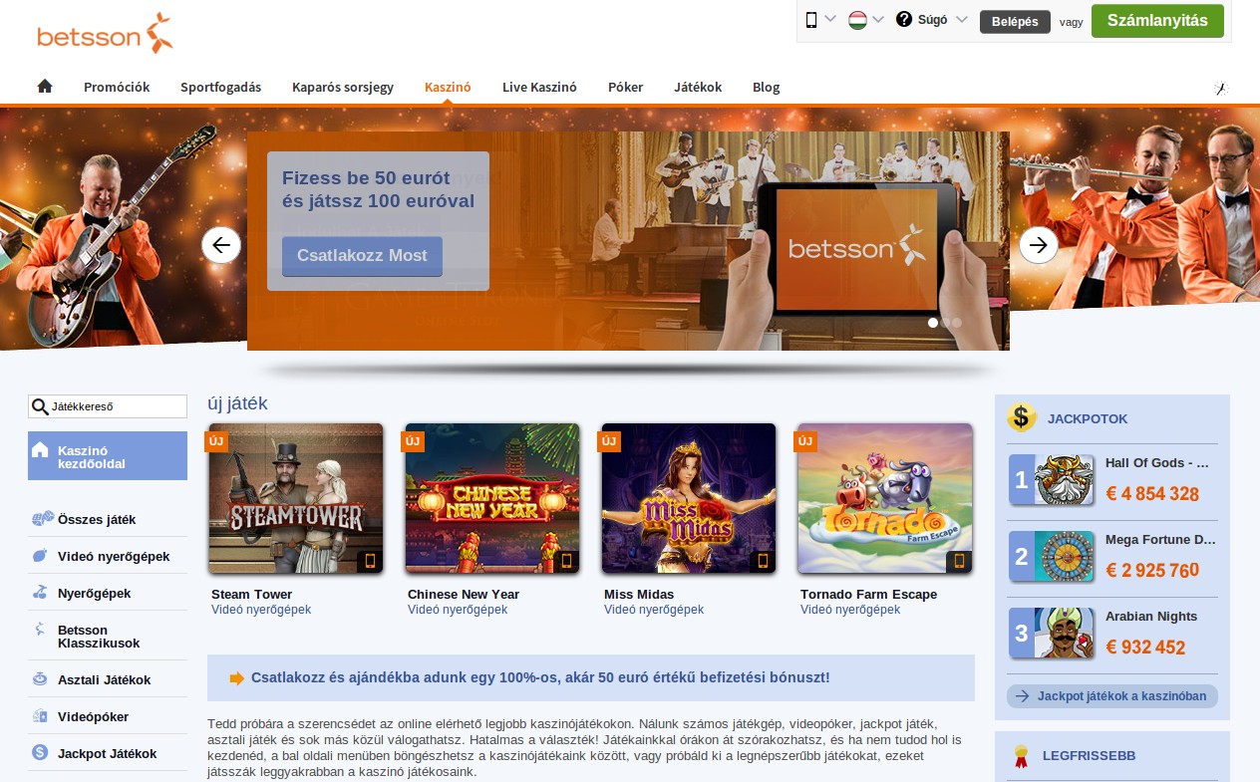
Task: Click the green Számlanyitás button
Action: click(1157, 21)
